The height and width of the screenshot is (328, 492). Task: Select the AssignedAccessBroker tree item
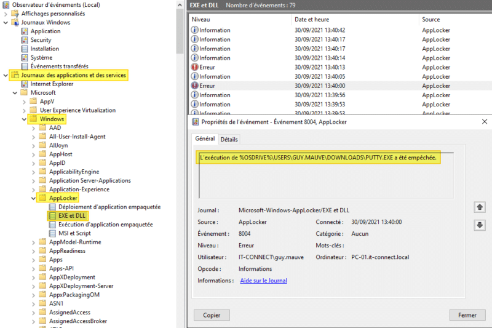[x=78, y=321]
